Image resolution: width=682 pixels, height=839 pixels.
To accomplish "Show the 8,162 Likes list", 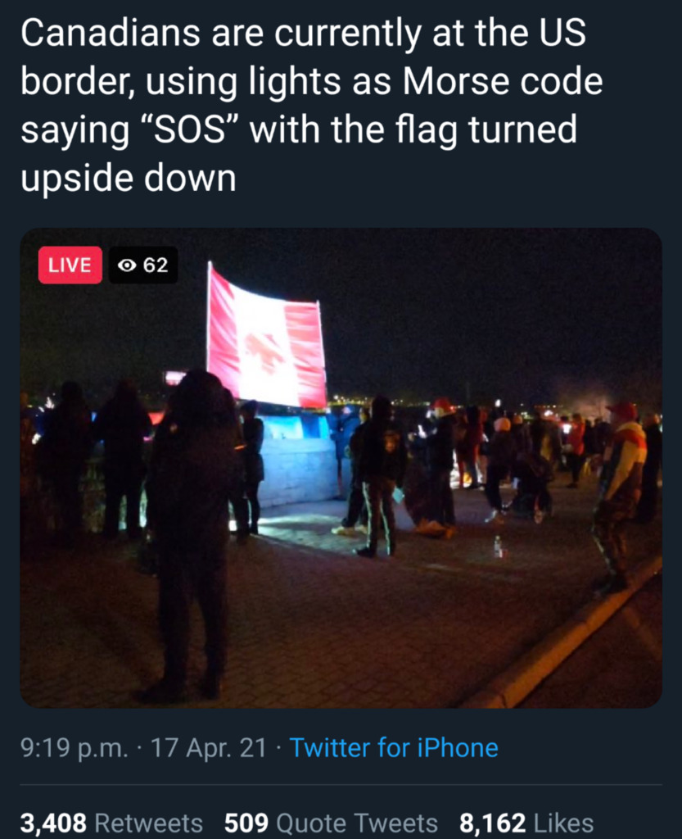I will [526, 823].
